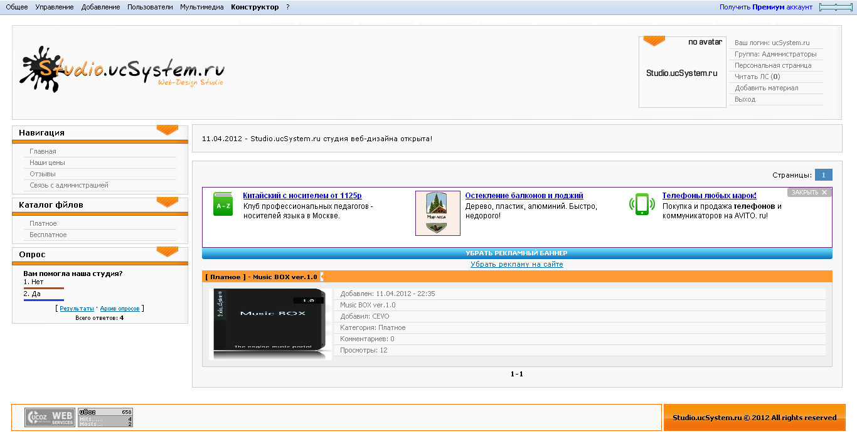Open the Общее admin menu
Screen dimensions: 857x441
[17, 7]
